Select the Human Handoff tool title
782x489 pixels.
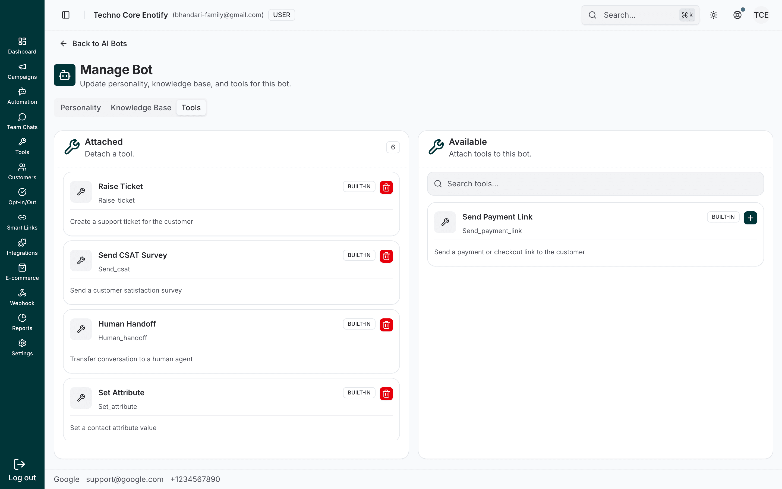(x=127, y=324)
